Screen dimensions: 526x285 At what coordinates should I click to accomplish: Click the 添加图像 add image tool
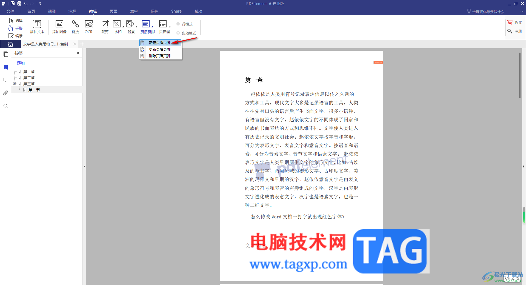pos(59,27)
